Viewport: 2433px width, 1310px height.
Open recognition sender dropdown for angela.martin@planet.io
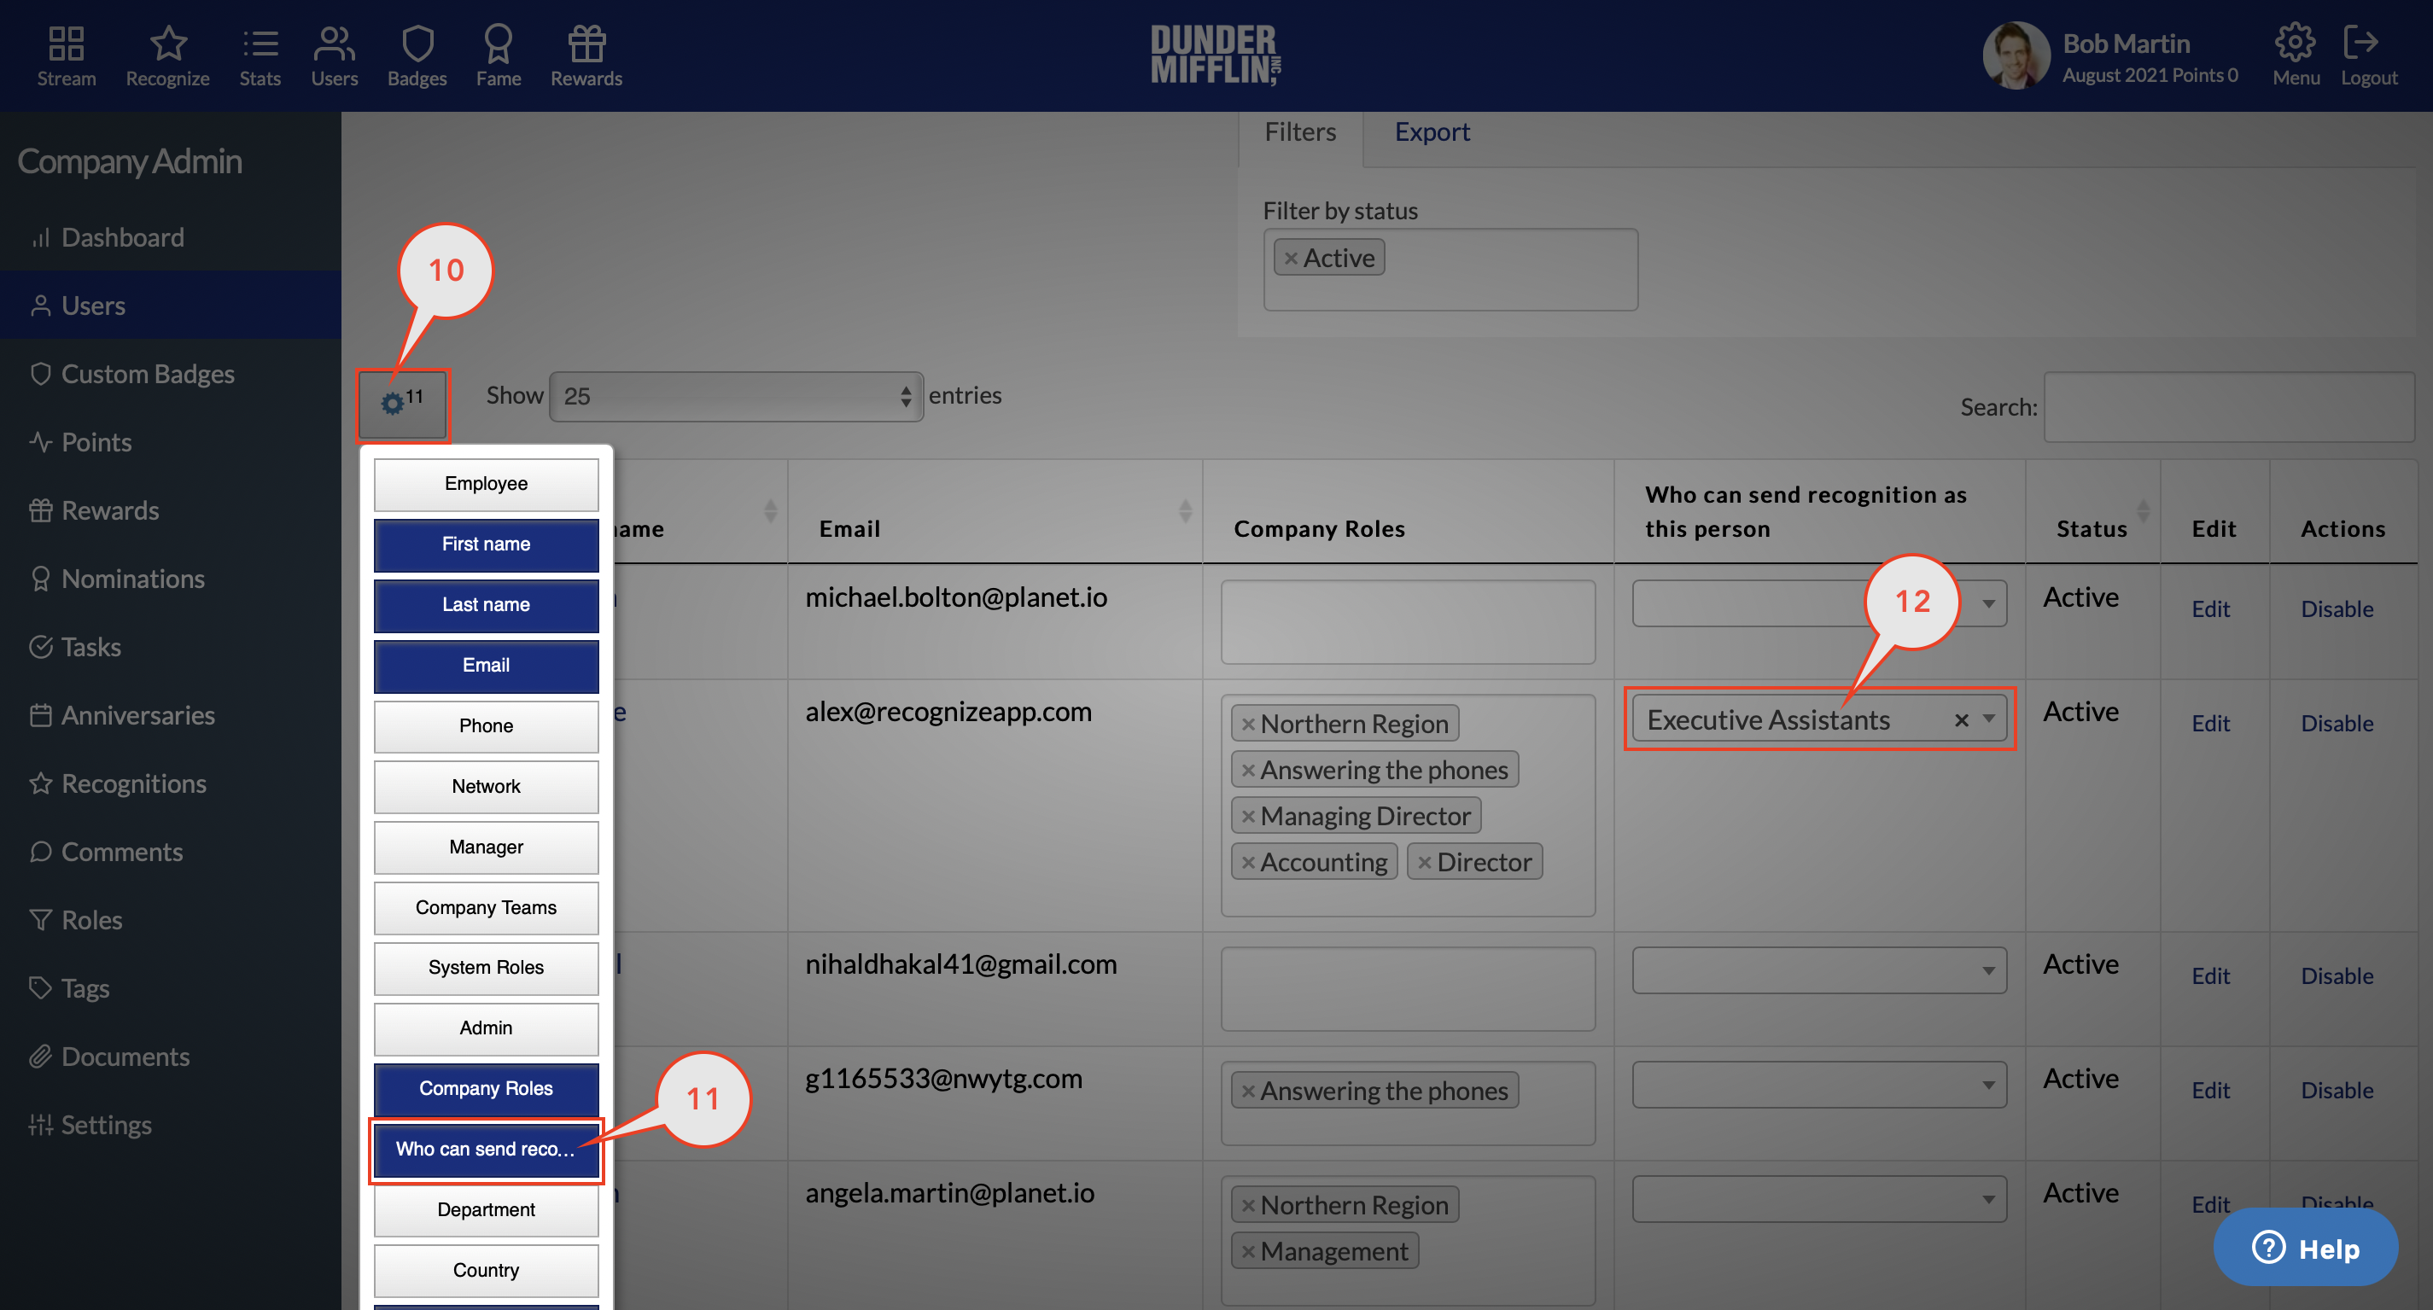[x=1818, y=1200]
